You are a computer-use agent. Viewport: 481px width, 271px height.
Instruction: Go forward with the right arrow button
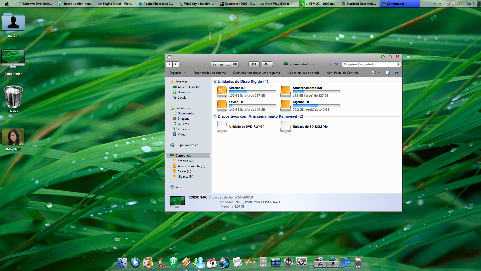[176, 64]
